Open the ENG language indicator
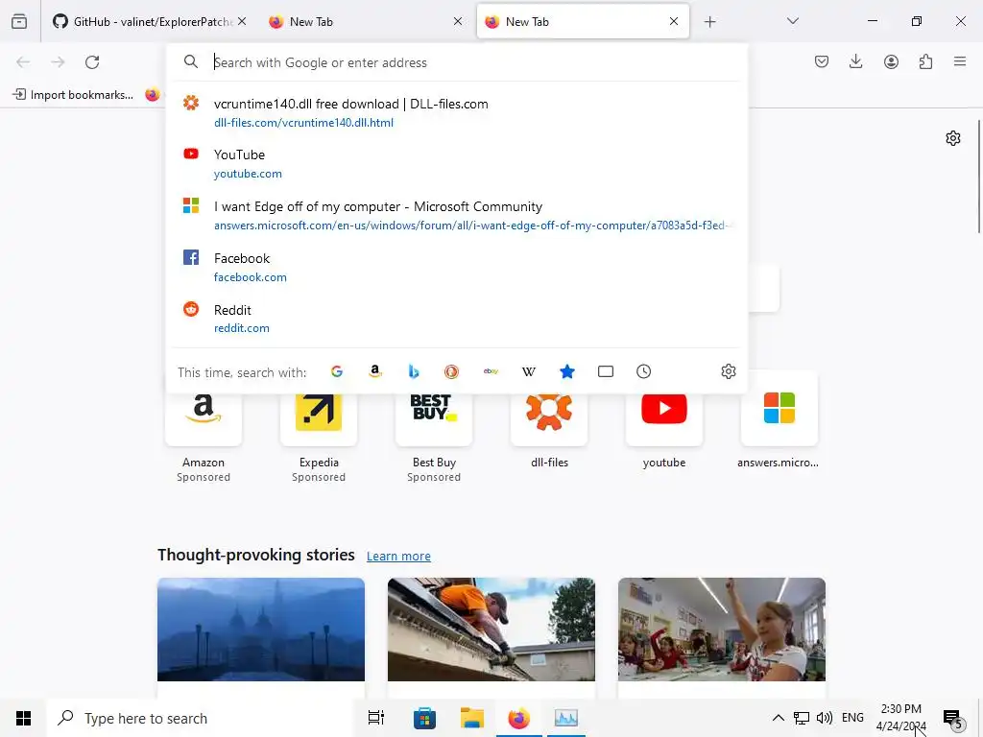Image resolution: width=983 pixels, height=737 pixels. (852, 718)
